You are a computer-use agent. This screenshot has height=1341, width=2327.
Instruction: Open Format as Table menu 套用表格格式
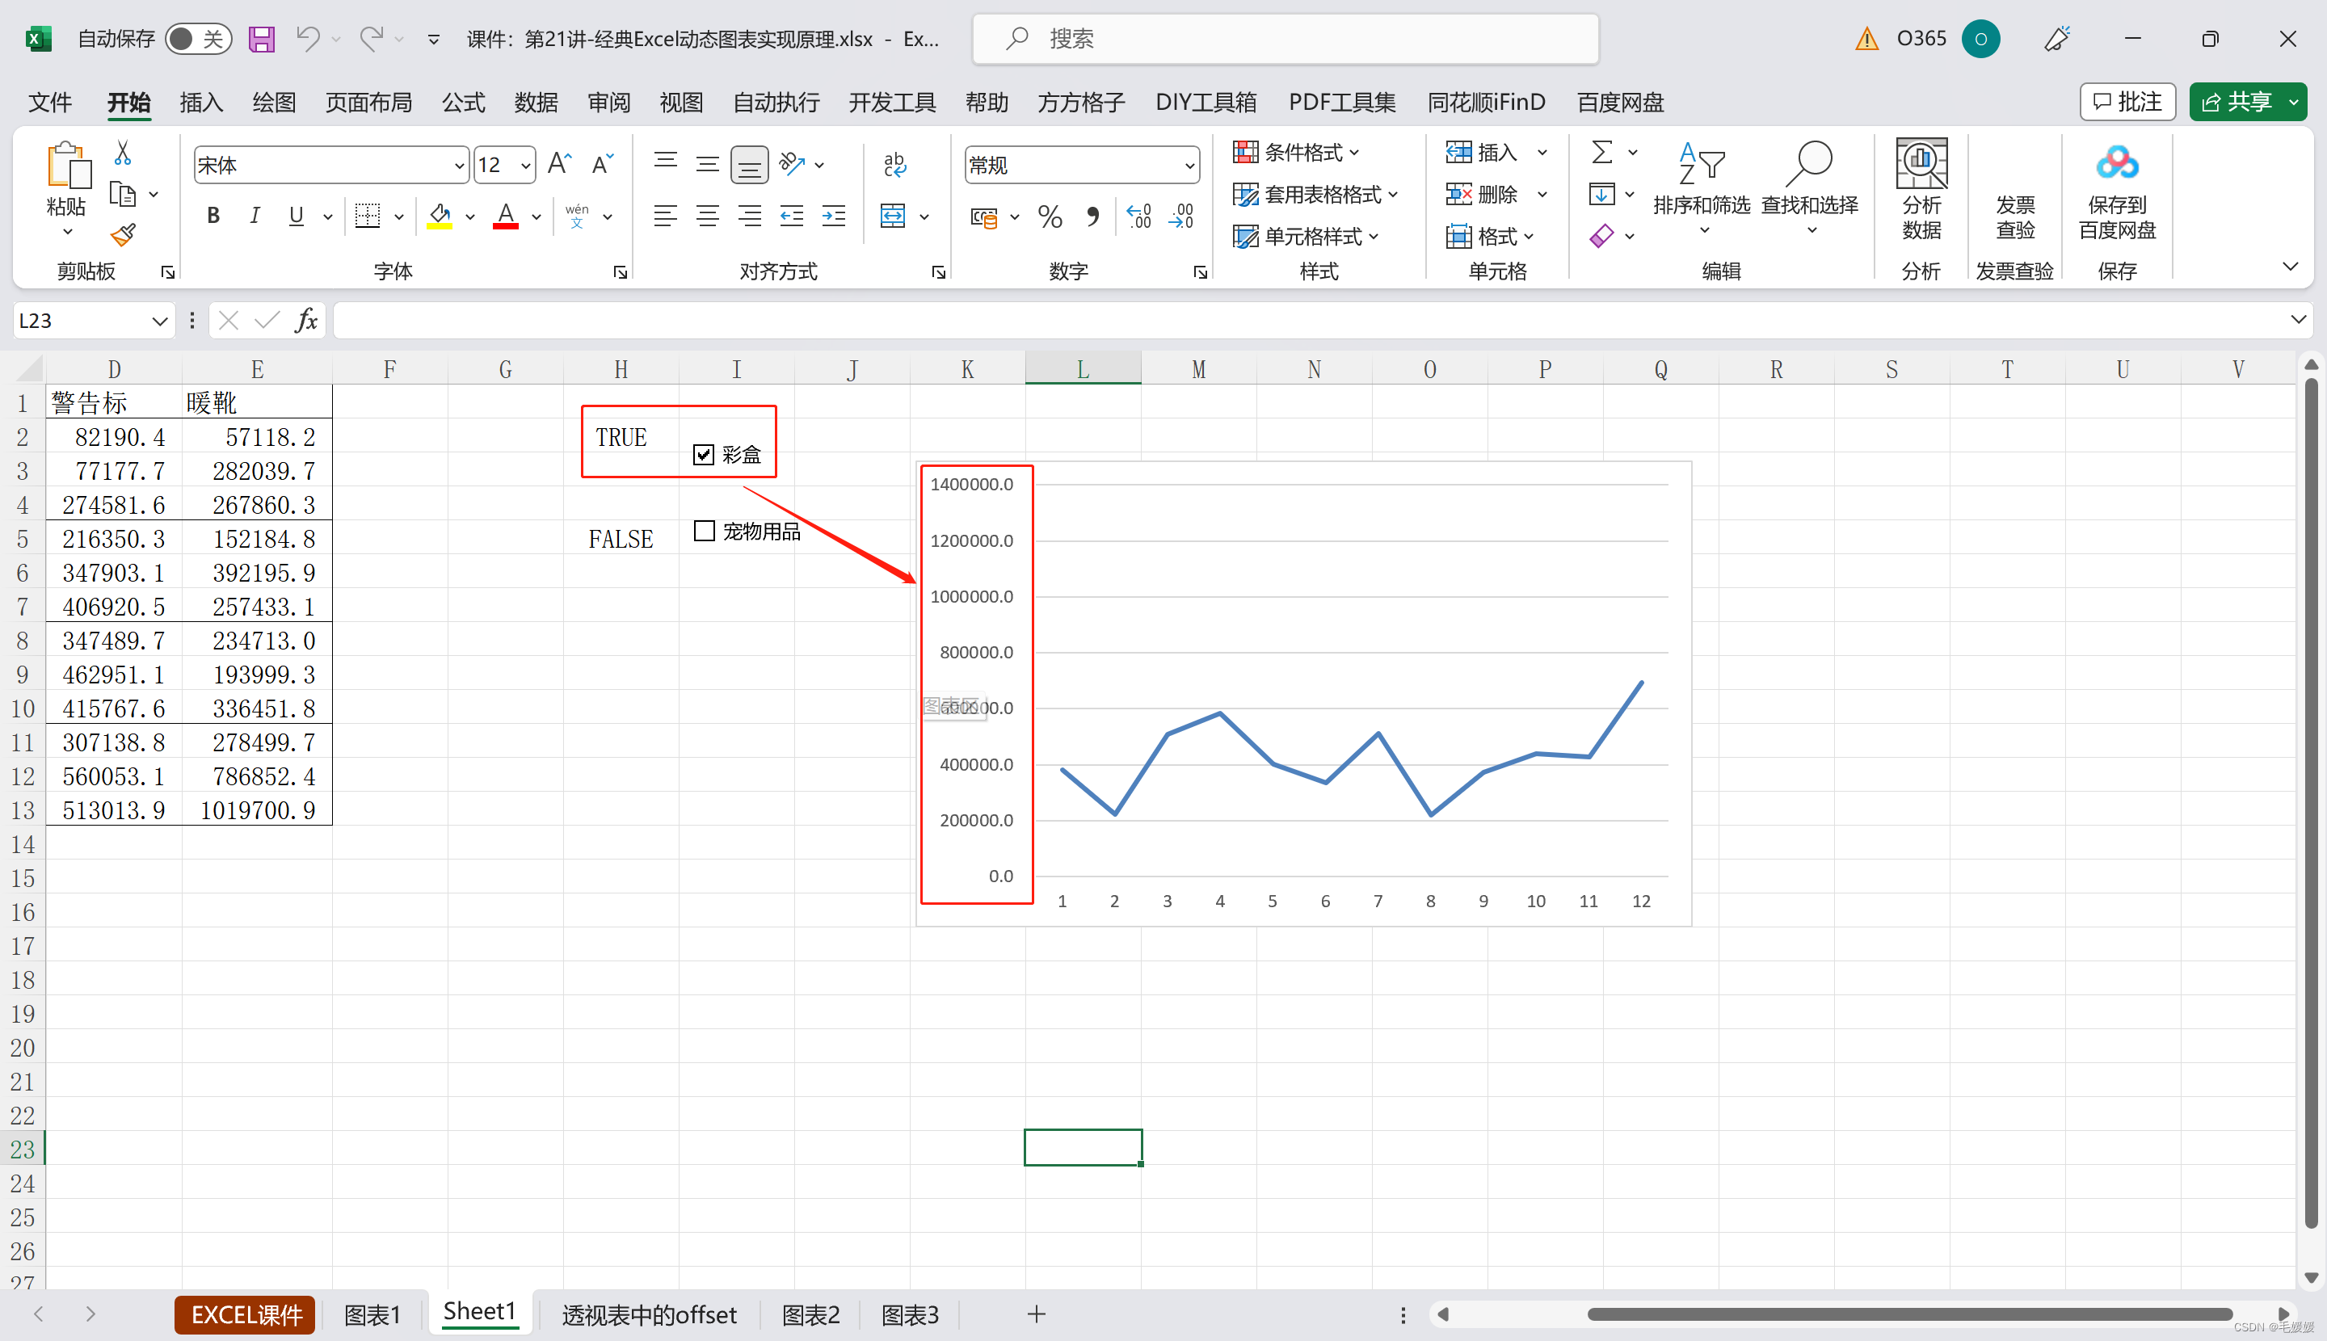(x=1315, y=195)
